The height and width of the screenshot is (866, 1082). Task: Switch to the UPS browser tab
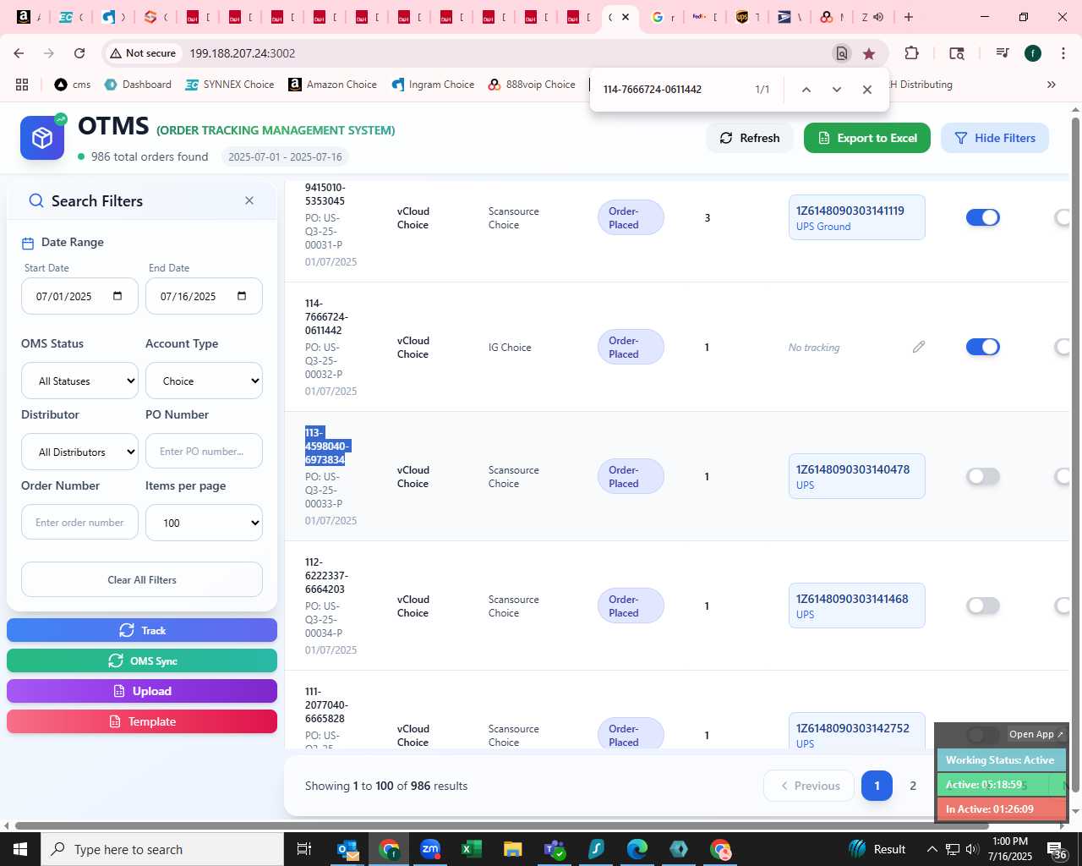(x=747, y=17)
